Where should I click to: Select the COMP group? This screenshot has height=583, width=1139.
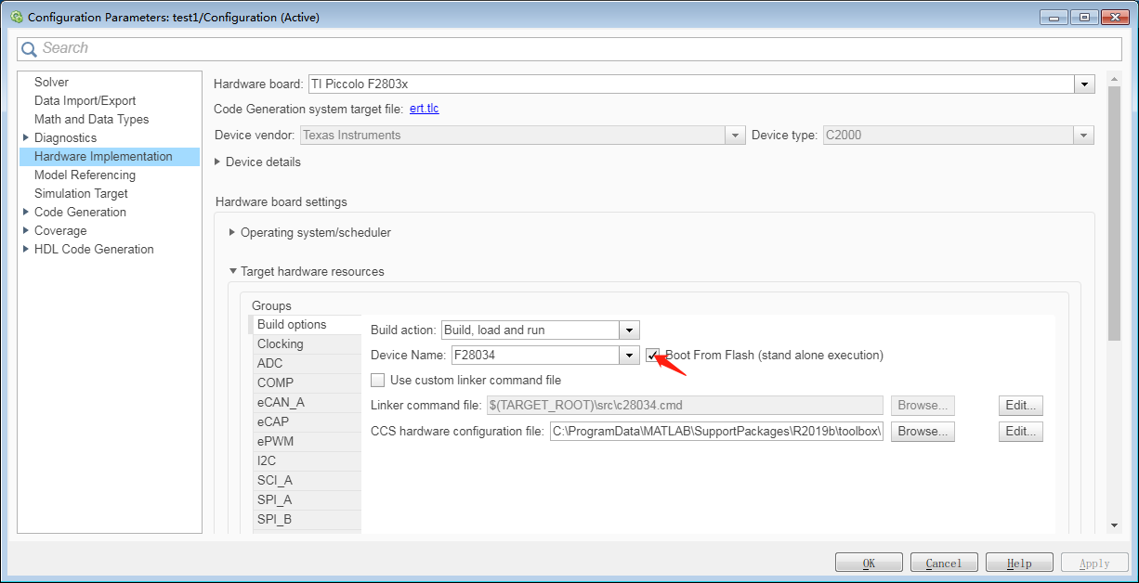(305, 382)
